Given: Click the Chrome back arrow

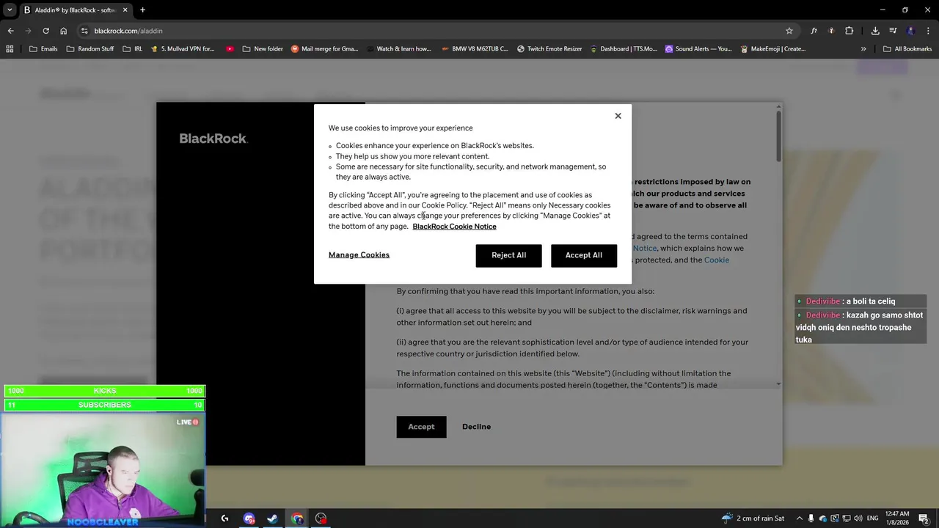Looking at the screenshot, I should click(10, 31).
